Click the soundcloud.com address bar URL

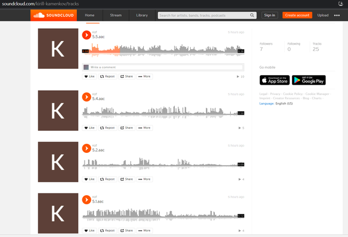pos(41,4)
